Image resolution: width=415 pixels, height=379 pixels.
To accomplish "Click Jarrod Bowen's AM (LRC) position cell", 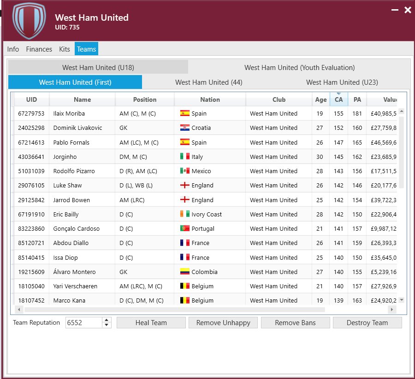I will pyautogui.click(x=144, y=200).
